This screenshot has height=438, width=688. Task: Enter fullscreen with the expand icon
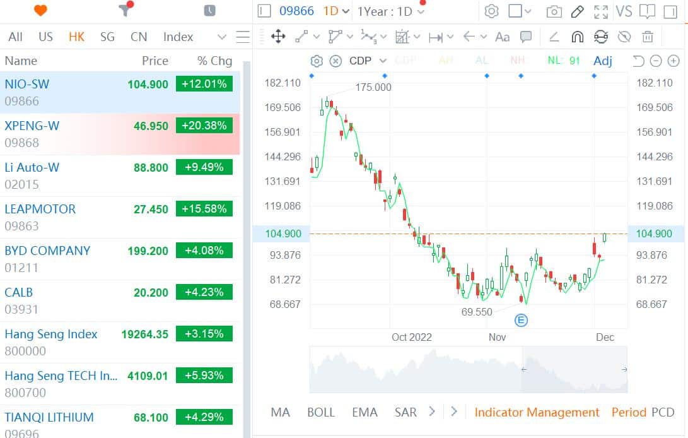(x=600, y=11)
